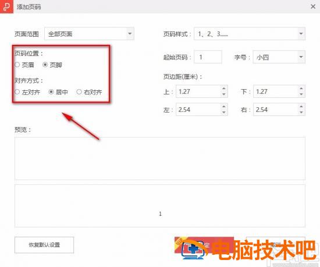Viewport: 320px width, 267px height.
Task: Click the footer preview page number 1
Action: click(160, 214)
